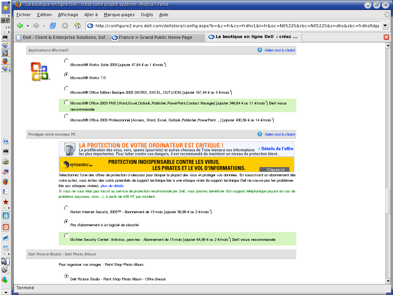This screenshot has height=295, width=393.
Task: Reload the page with the blue Refresh icon
Action: tap(53, 26)
